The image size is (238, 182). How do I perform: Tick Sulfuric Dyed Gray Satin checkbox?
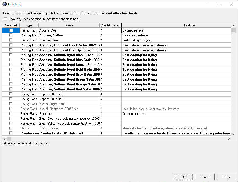pyautogui.click(x=11, y=74)
